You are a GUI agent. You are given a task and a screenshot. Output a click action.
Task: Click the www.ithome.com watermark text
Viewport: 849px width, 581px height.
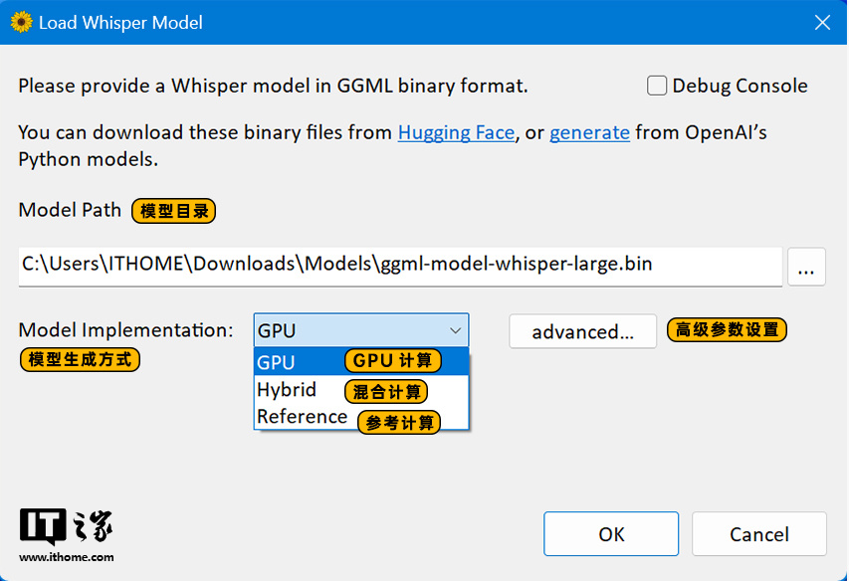coord(67,557)
